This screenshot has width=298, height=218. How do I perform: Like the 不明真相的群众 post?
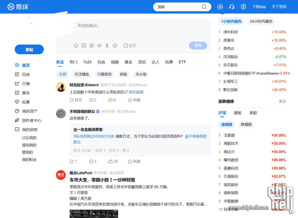[113, 161]
